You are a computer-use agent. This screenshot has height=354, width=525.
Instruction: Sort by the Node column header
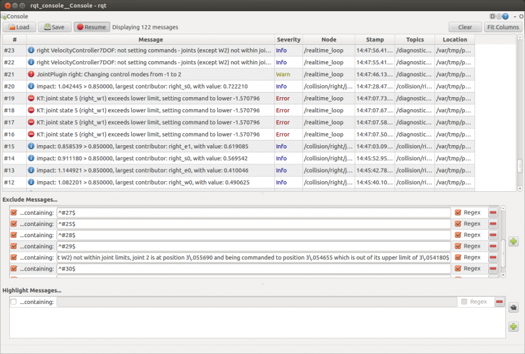pos(329,39)
